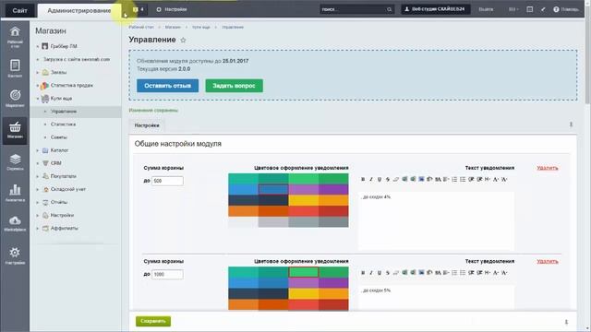
Task: Toggle Underline in the 1000 sum editor
Action: [380, 273]
